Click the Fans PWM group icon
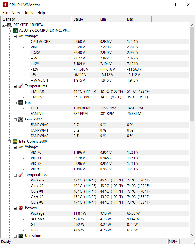Screen dimensions: 195x244 pyautogui.click(x=21, y=119)
